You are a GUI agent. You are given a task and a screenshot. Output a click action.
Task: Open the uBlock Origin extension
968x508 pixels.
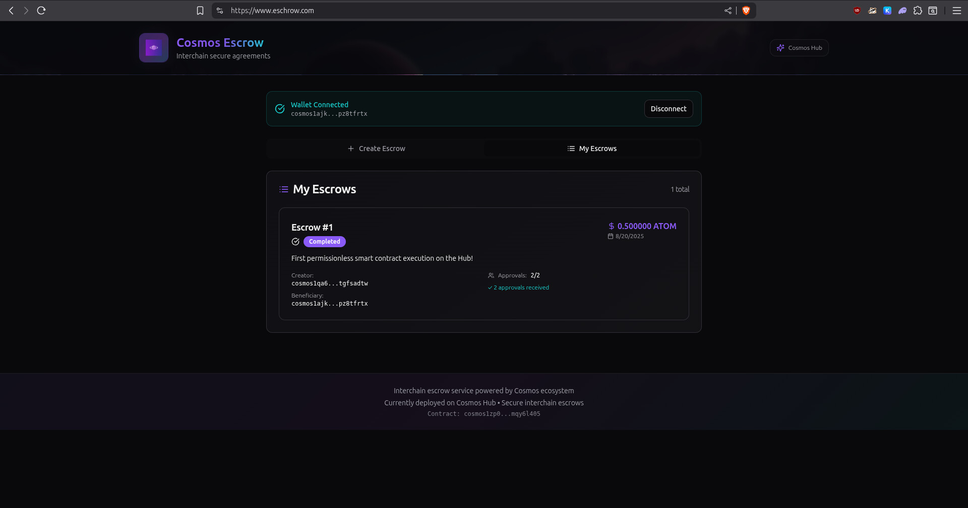tap(857, 11)
